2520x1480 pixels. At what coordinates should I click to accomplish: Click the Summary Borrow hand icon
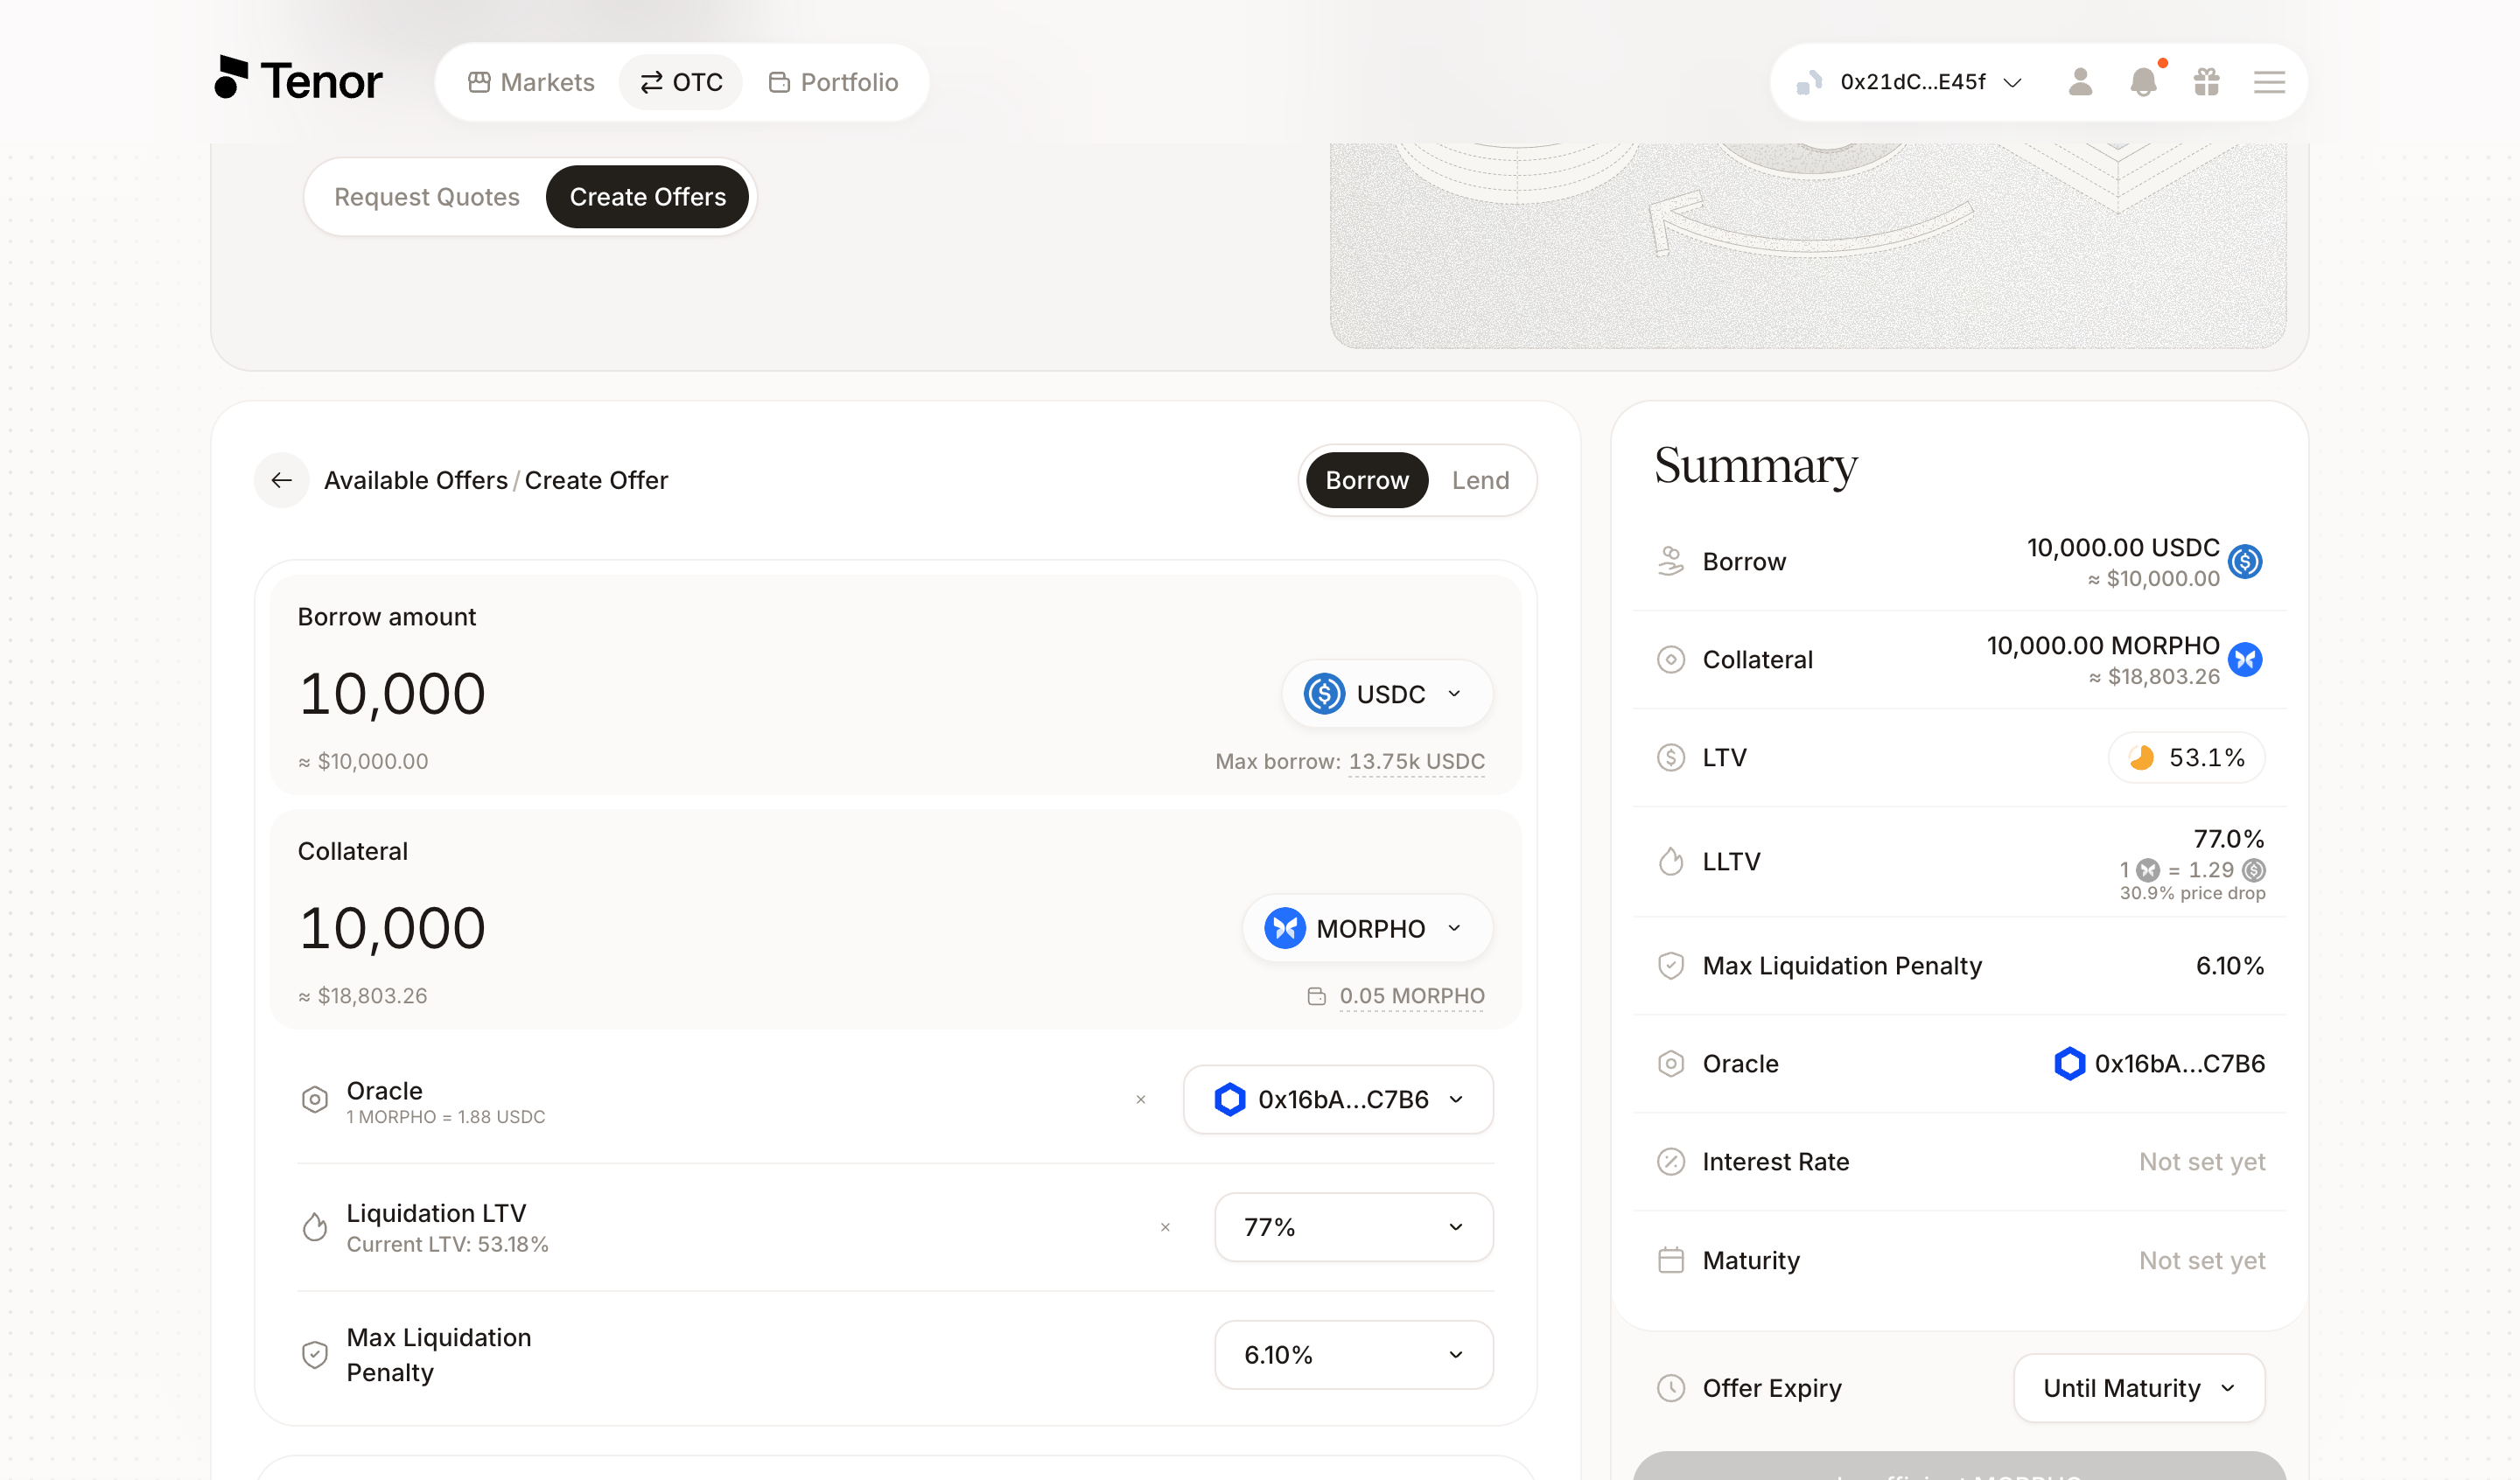[1671, 561]
